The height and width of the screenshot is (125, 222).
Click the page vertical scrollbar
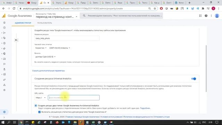[x=206, y=69]
